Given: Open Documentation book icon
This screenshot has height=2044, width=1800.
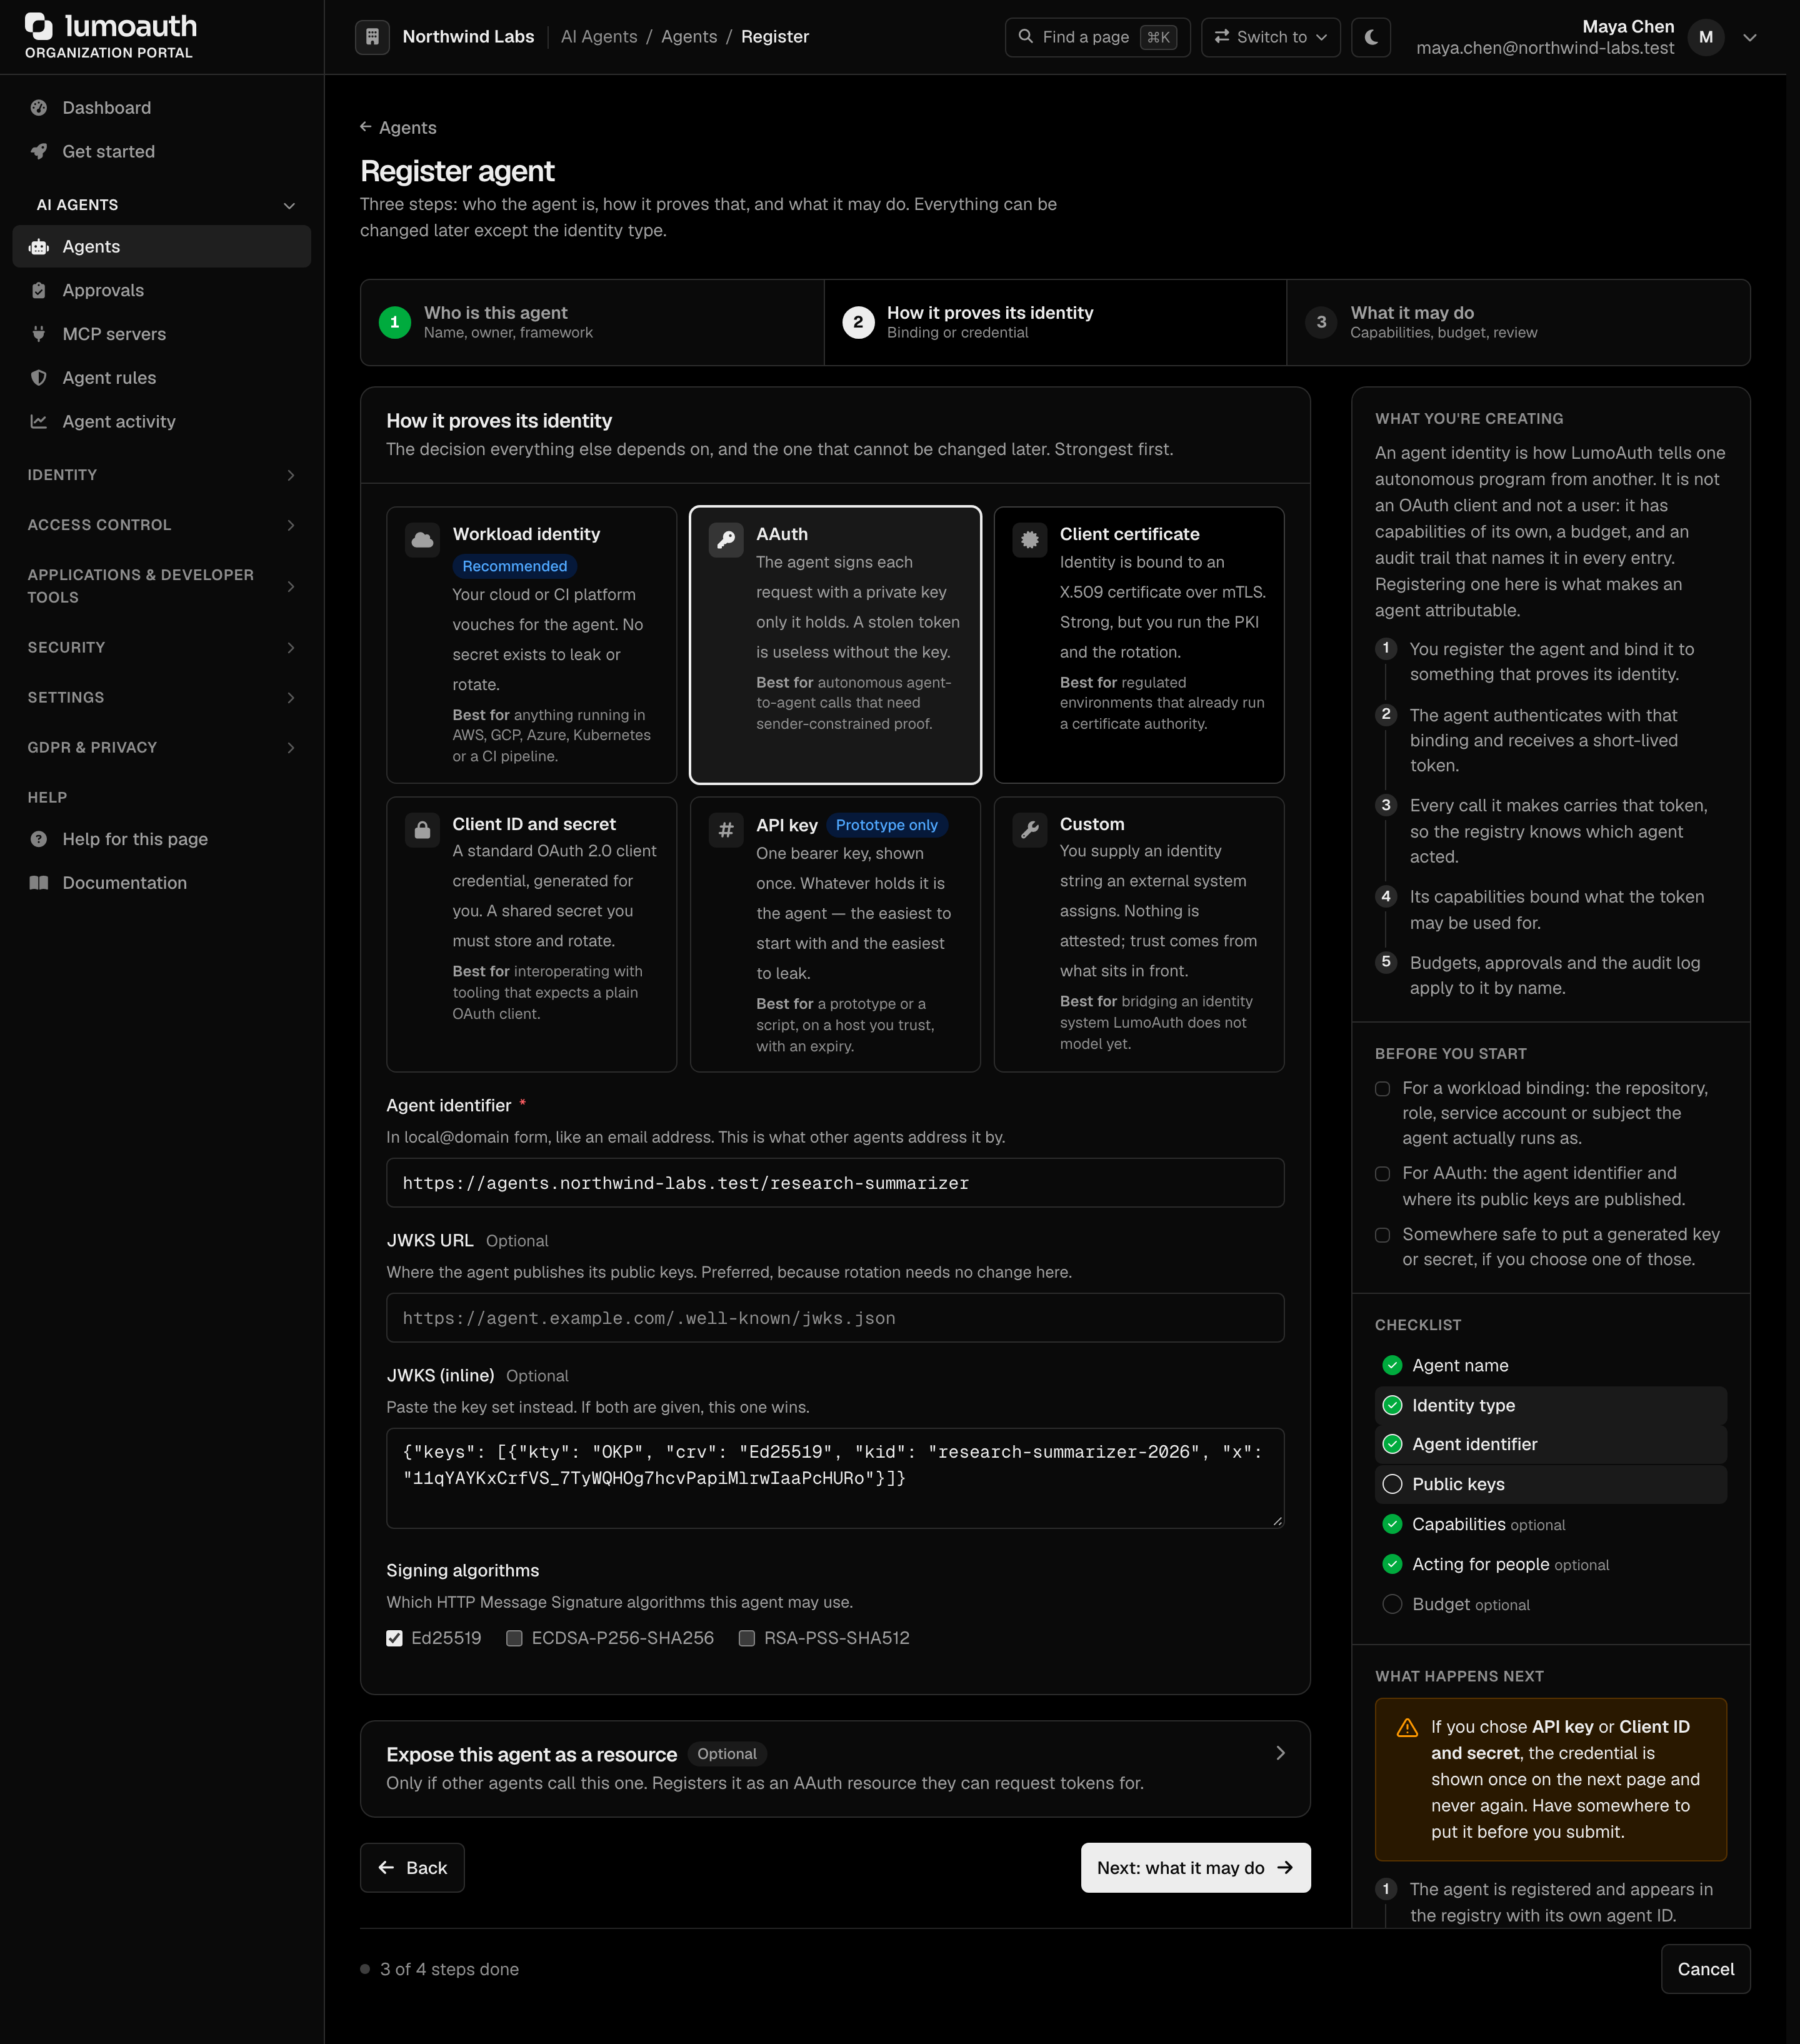Looking at the screenshot, I should pyautogui.click(x=39, y=883).
